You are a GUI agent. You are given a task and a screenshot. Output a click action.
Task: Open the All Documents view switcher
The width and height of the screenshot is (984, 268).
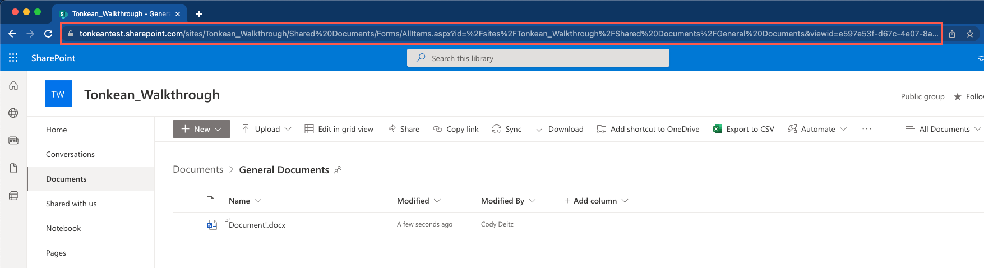(944, 129)
